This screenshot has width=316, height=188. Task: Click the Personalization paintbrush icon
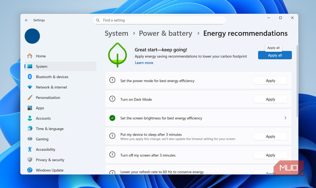pyautogui.click(x=30, y=98)
